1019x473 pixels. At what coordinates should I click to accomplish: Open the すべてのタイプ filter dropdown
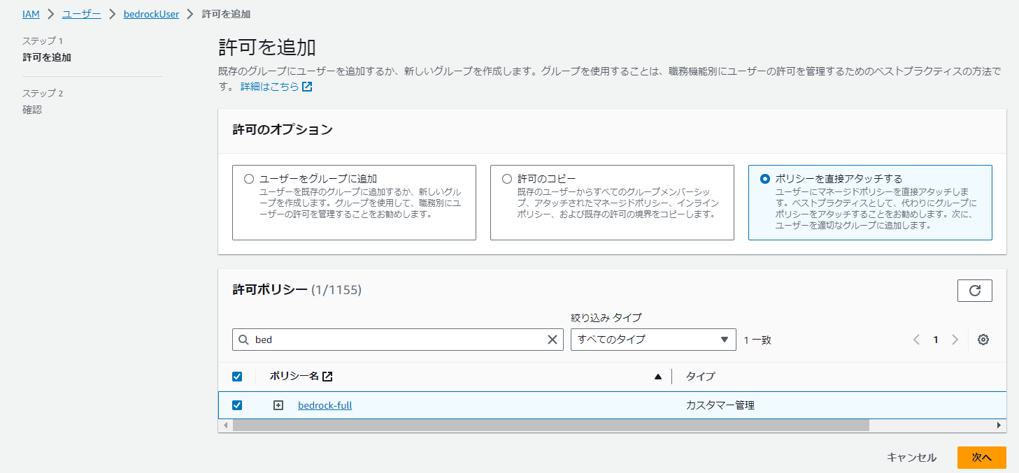(653, 340)
